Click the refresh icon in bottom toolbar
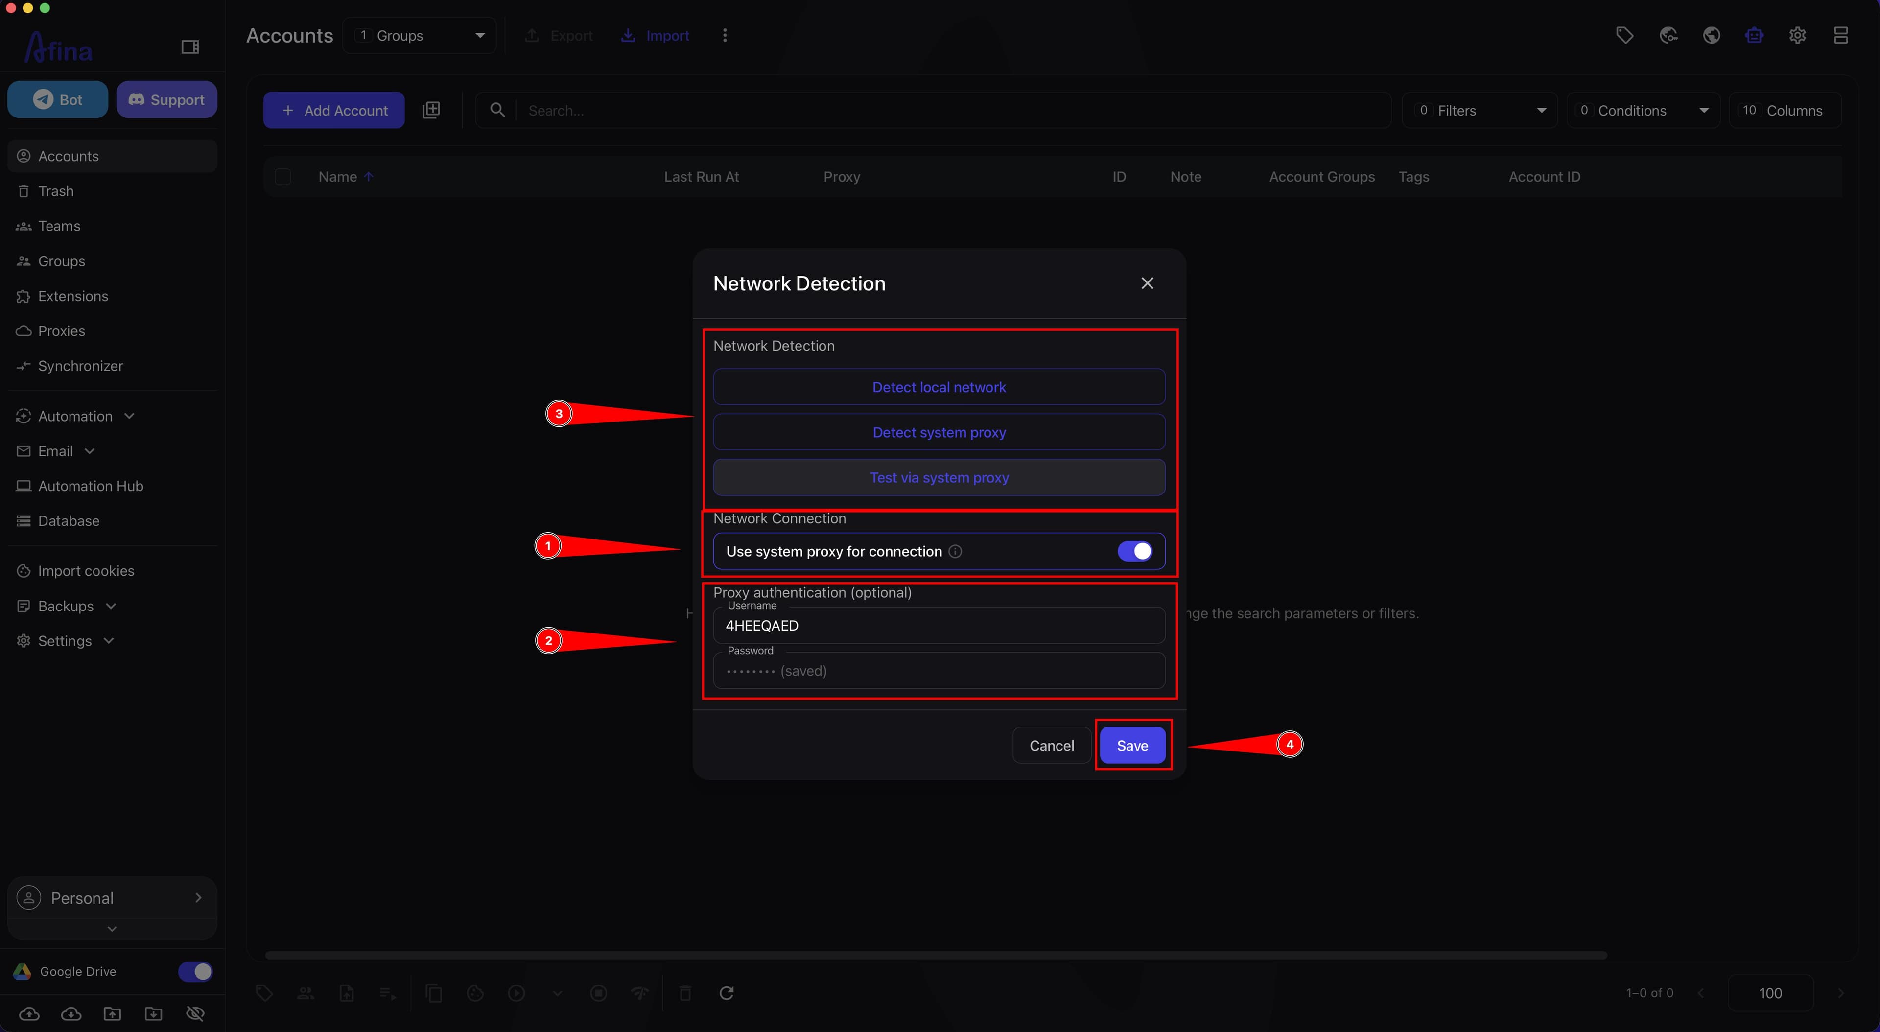The height and width of the screenshot is (1032, 1880). pos(726,992)
